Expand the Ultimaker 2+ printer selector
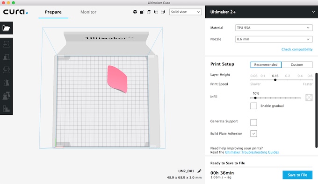Viewport: 318px width, 184px height. (261, 12)
